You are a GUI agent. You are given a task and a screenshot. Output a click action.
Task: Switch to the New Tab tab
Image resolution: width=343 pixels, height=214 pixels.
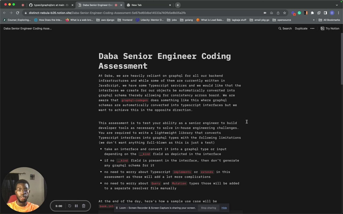coord(148,5)
